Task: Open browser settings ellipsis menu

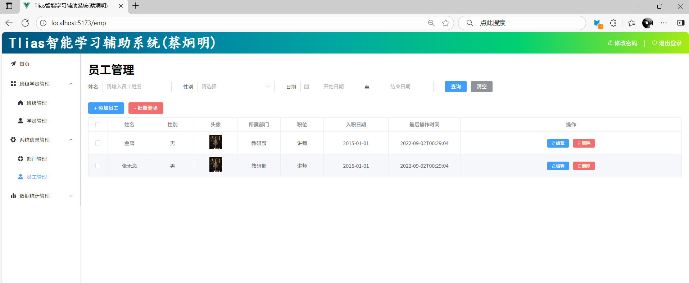Action: point(664,23)
